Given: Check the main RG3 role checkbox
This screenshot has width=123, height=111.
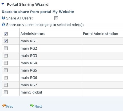Looking at the screenshot, I should click(x=6, y=56).
